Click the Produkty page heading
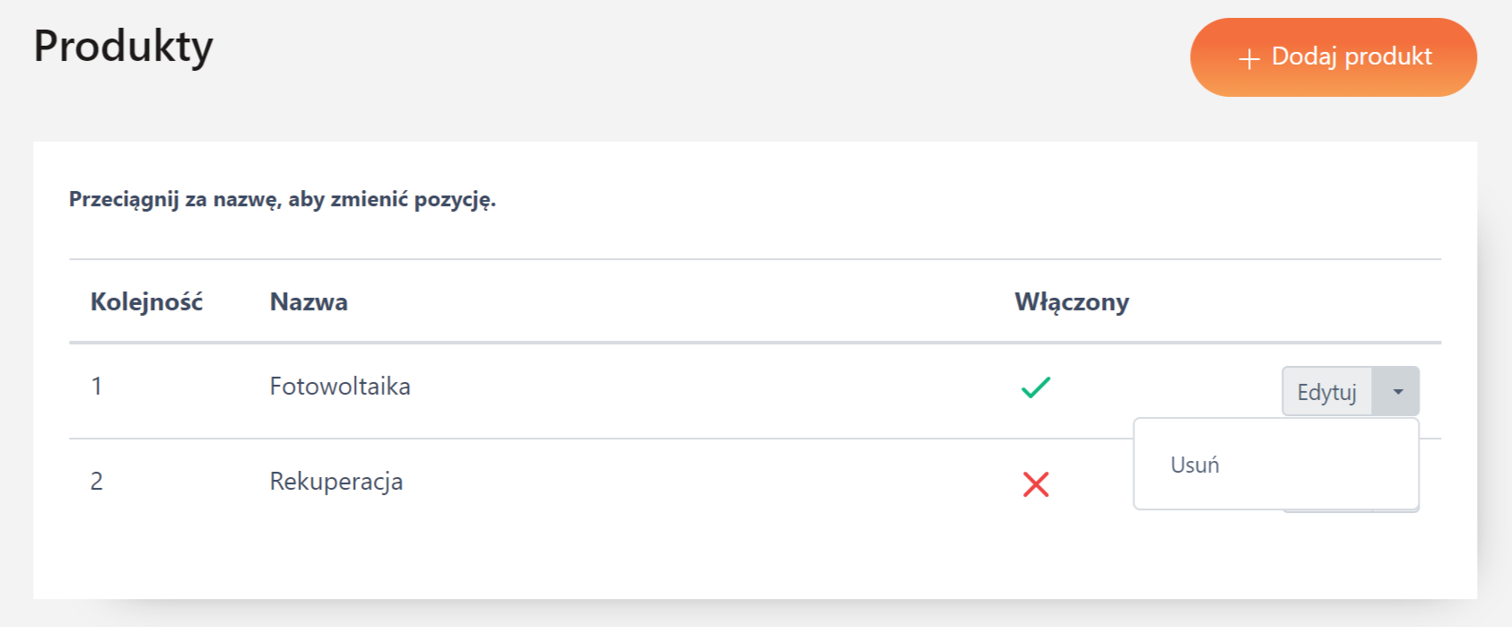The height and width of the screenshot is (627, 1512). (x=124, y=47)
